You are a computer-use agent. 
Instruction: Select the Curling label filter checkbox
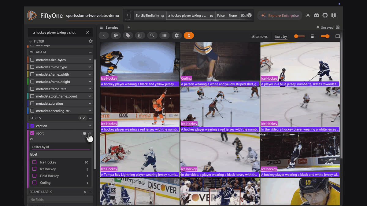(x=34, y=183)
